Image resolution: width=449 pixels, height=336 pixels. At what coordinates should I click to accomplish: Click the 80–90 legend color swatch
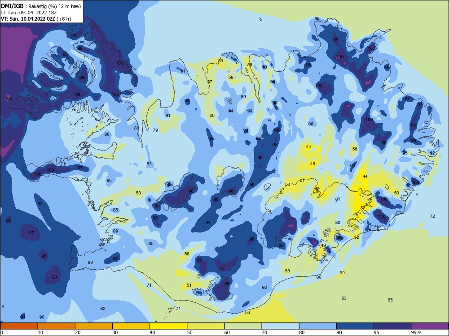[x=318, y=326]
